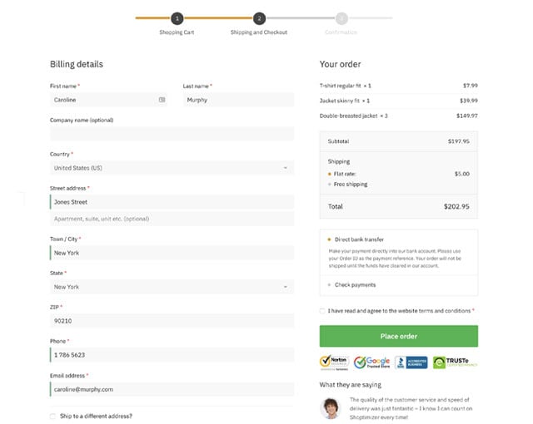Click the Email address field
The height and width of the screenshot is (424, 533).
coord(172,389)
